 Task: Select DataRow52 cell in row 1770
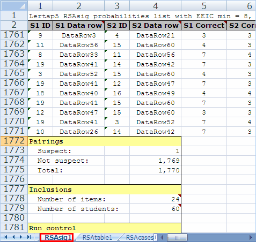pyautogui.click(x=156, y=122)
